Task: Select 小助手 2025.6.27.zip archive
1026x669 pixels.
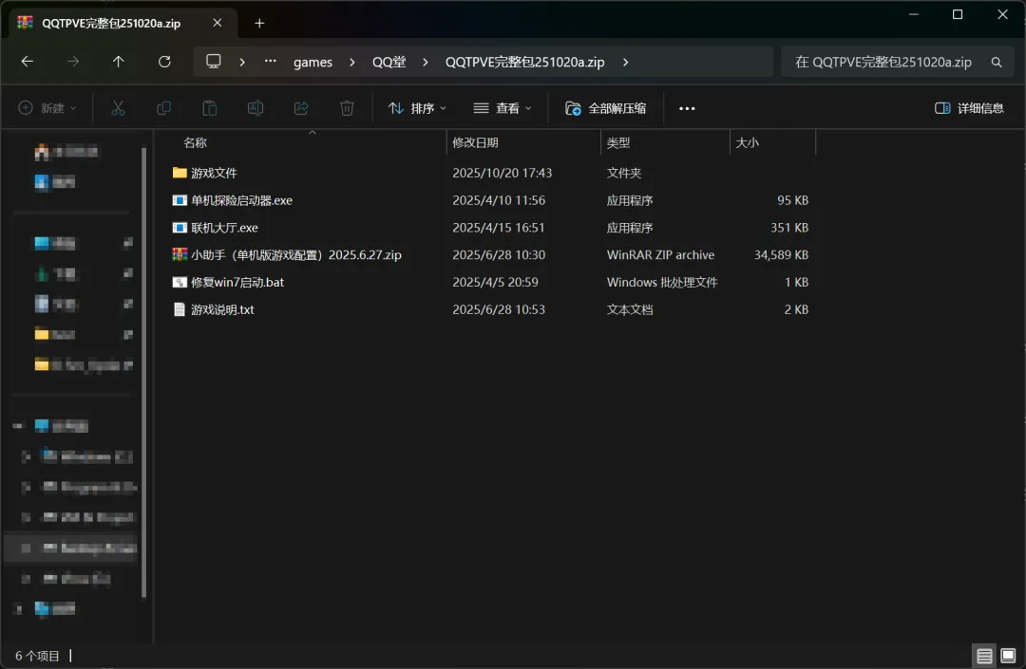Action: [296, 255]
